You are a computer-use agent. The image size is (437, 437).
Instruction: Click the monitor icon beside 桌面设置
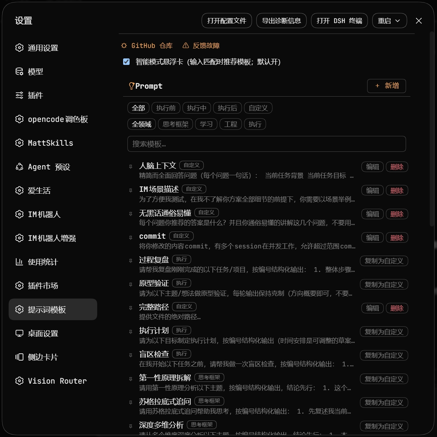[19, 333]
